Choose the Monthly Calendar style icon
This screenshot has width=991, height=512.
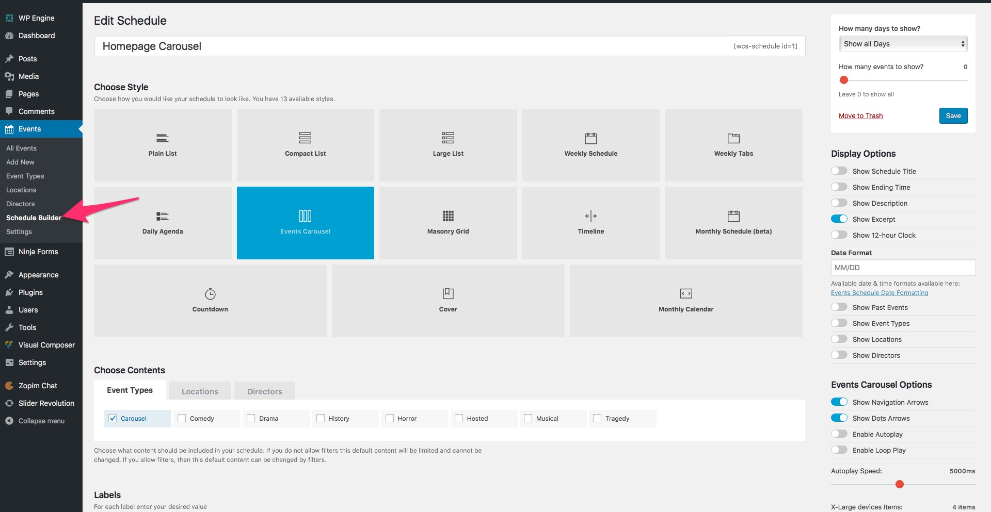tap(686, 293)
